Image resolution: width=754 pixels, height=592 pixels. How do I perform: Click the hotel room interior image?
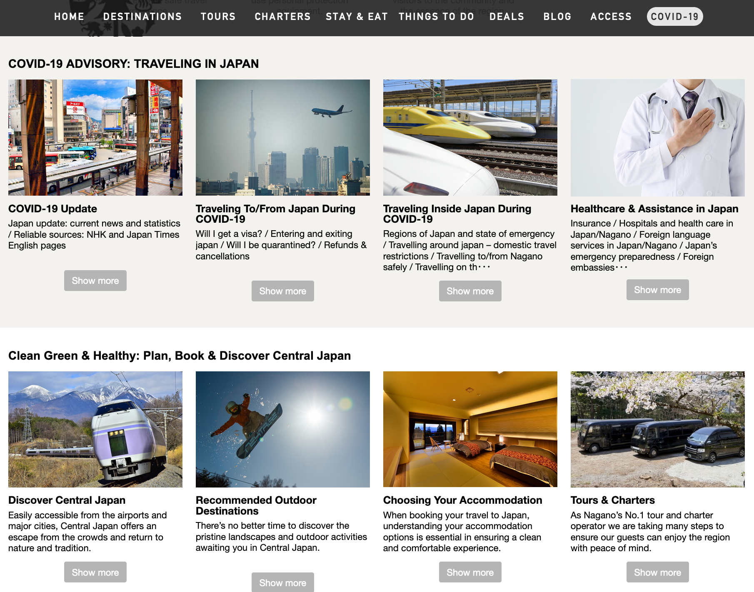tap(470, 429)
